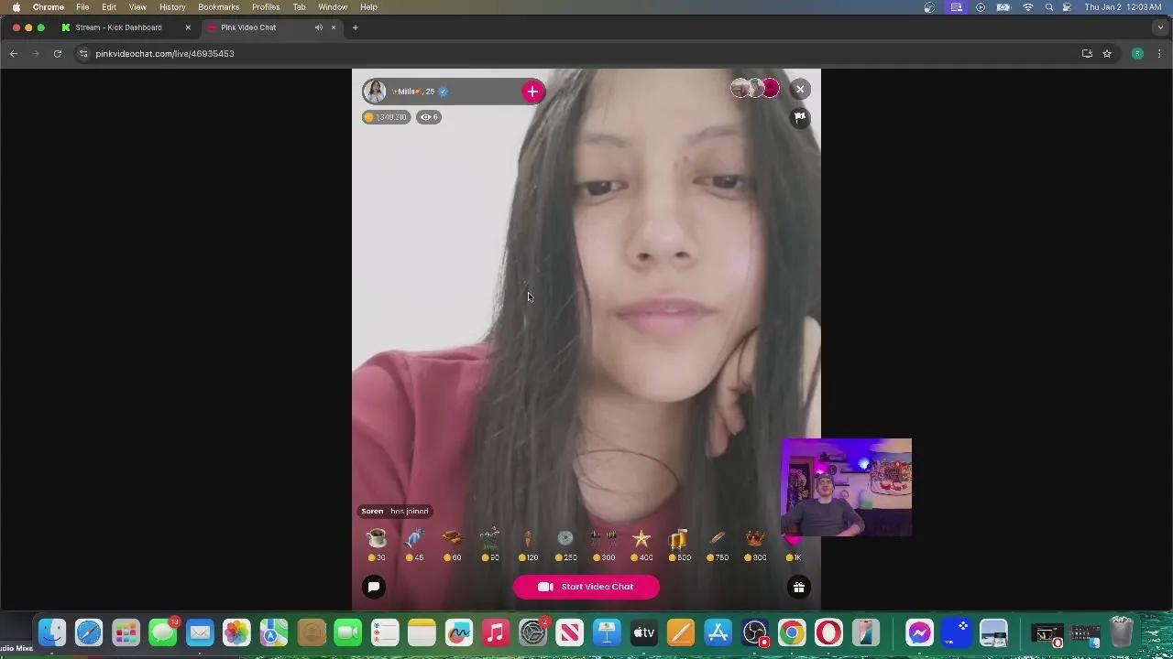Click the streamer's coin balance badge

pyautogui.click(x=386, y=117)
